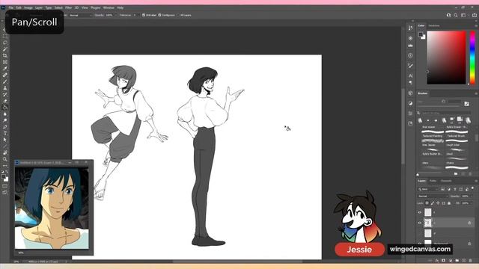Open the Info panel icon
479x269 pixels.
[410, 55]
